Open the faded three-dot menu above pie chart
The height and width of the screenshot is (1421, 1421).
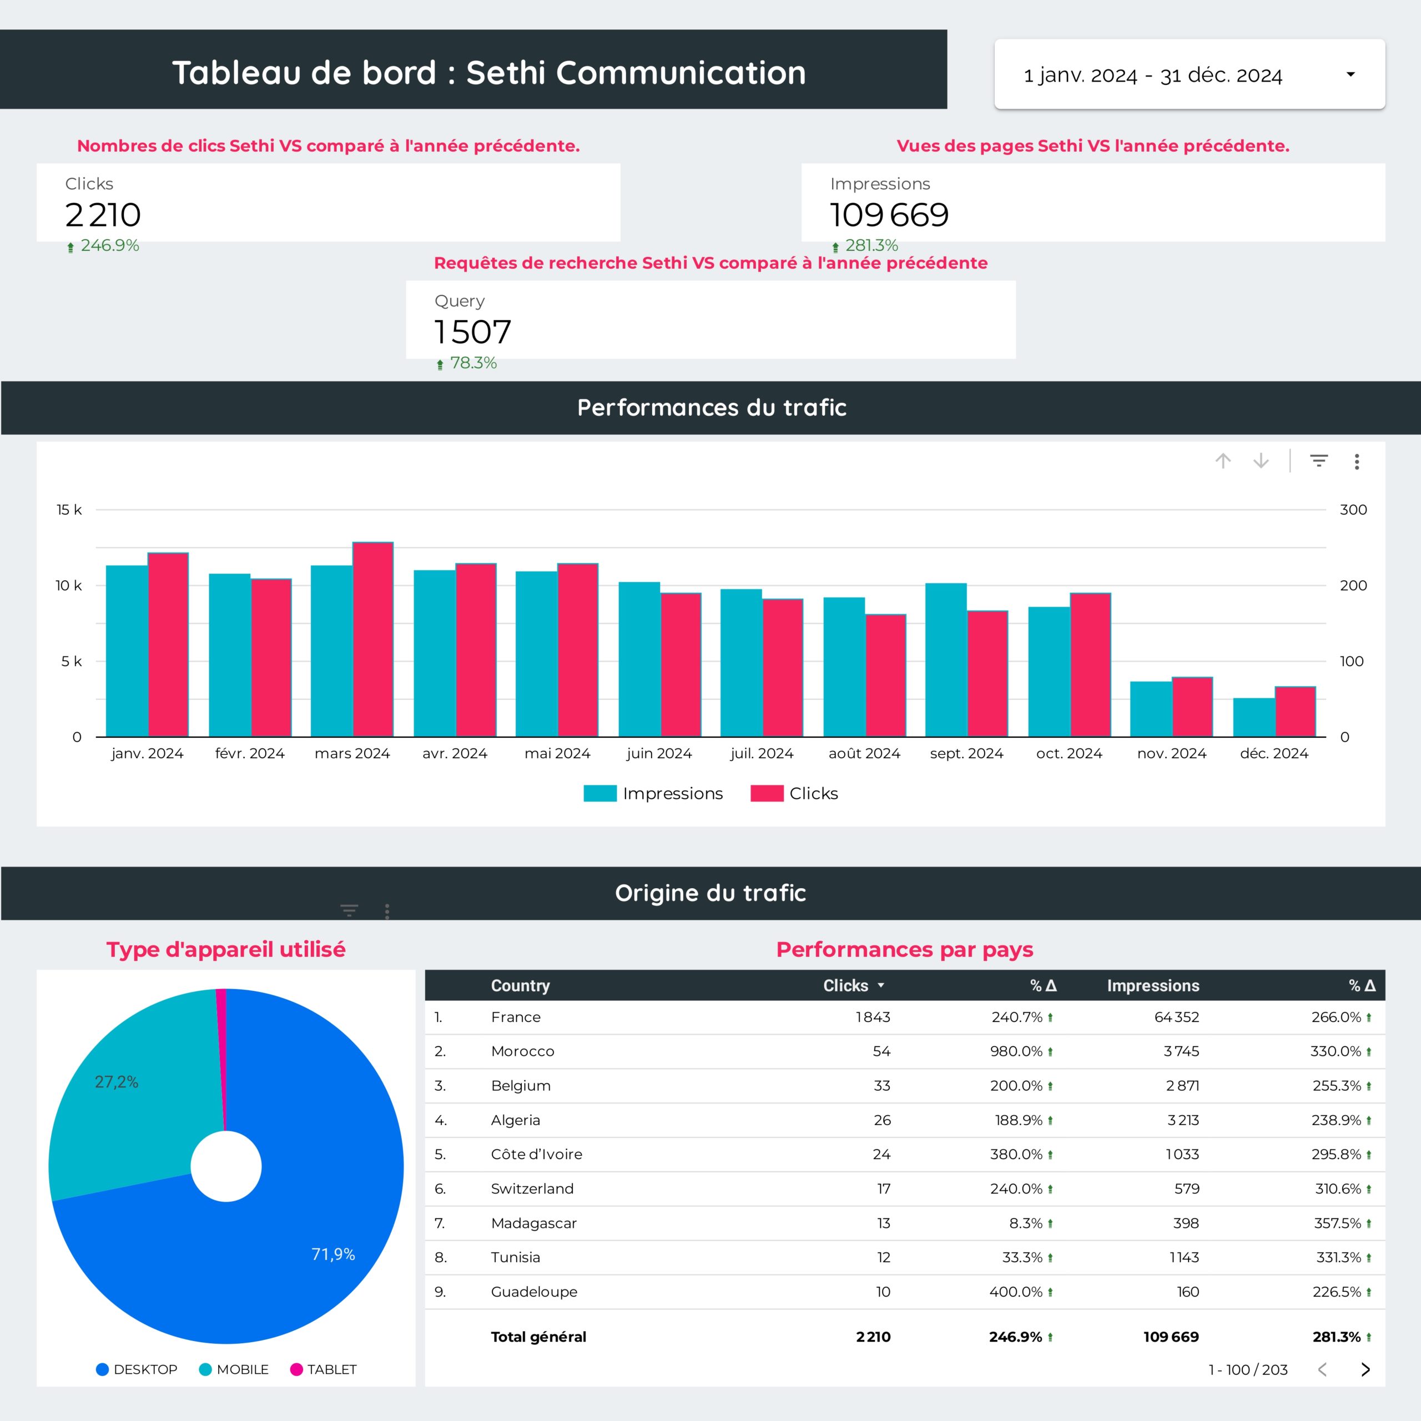click(x=387, y=911)
